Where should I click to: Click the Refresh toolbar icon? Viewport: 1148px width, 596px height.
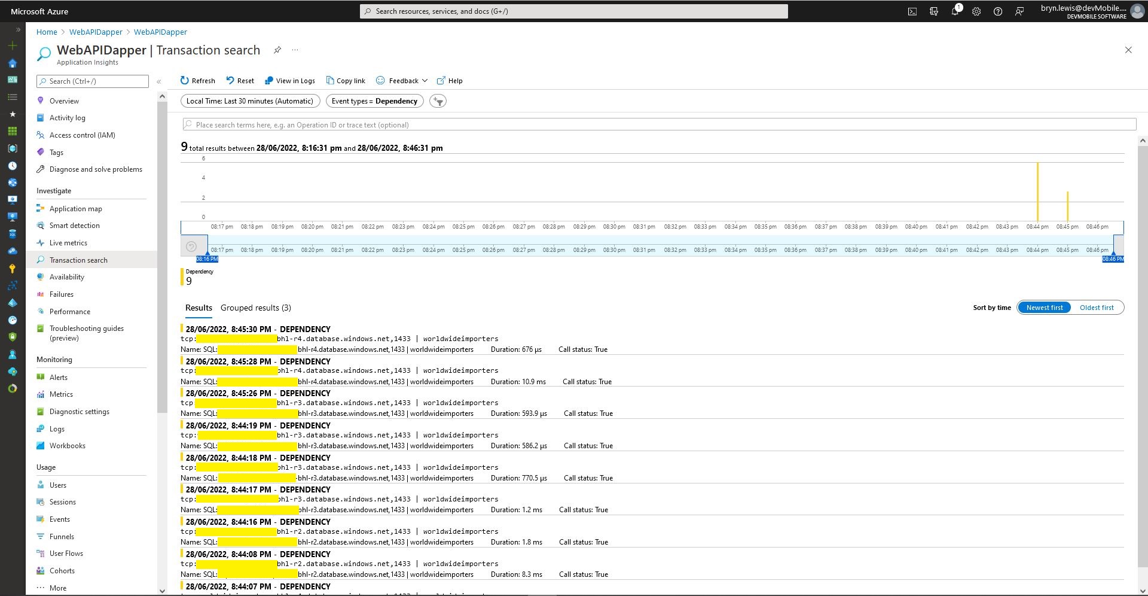click(185, 81)
